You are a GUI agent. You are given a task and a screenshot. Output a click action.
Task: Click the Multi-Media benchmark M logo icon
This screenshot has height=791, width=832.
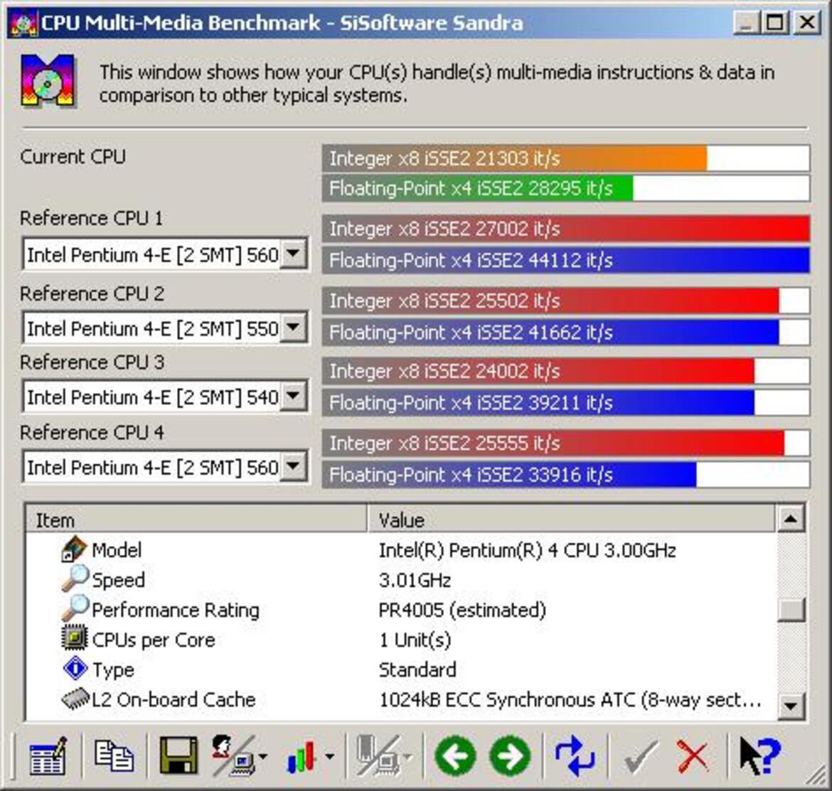click(x=48, y=80)
